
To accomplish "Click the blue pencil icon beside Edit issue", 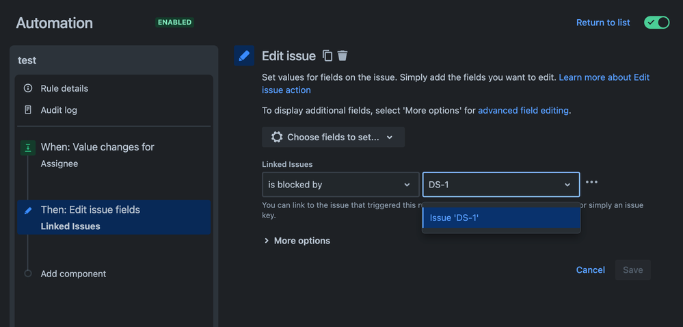I will coord(244,55).
